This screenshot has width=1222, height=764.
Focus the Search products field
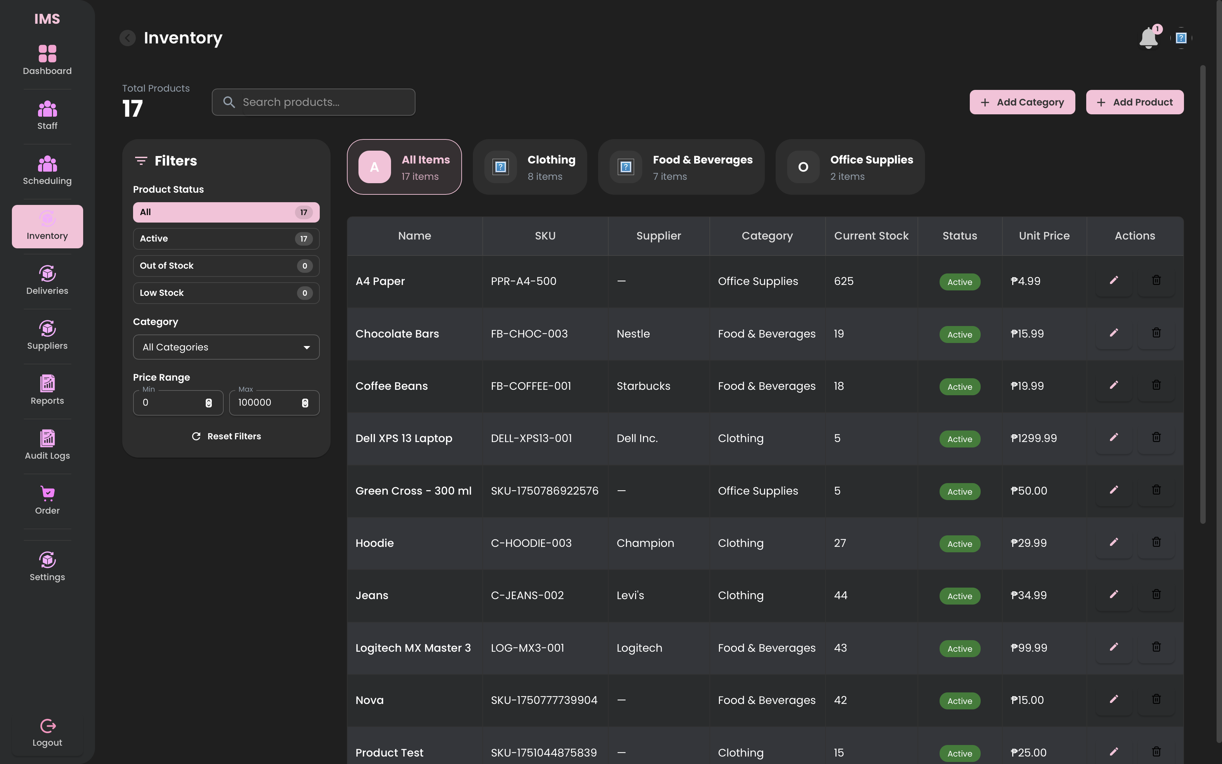(x=313, y=102)
